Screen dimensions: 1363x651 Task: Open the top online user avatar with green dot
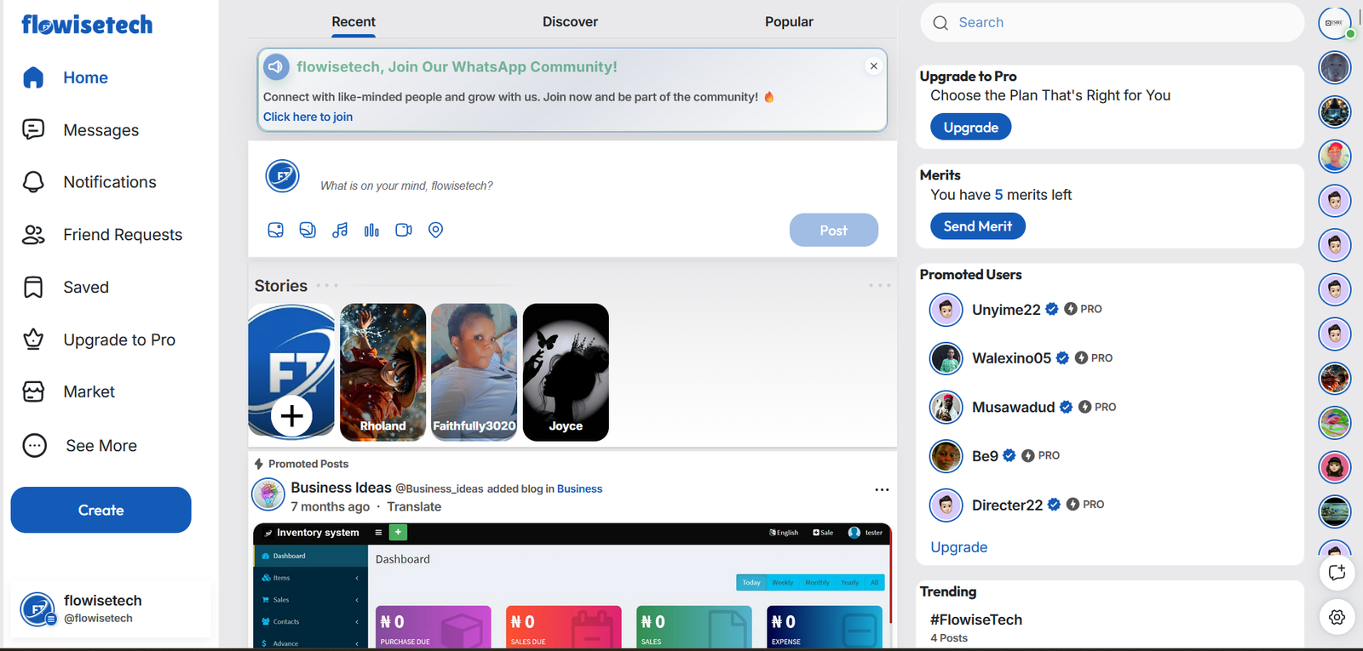pyautogui.click(x=1335, y=23)
